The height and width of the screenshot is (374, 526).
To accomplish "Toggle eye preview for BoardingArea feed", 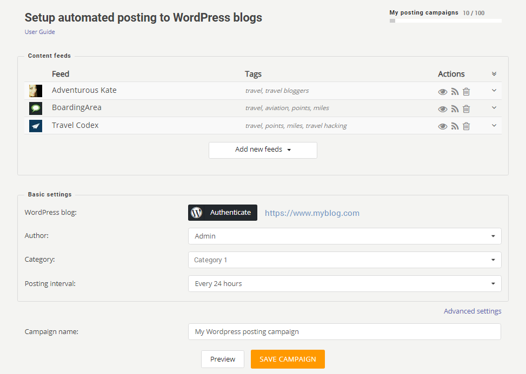I will point(442,109).
